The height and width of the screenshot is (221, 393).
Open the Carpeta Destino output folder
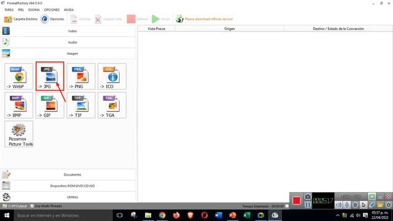[20, 19]
